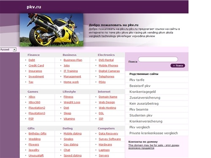Viewport: 211px width, 158px height.
Task: Click the Weight Loss link
Action: [x=72, y=102]
